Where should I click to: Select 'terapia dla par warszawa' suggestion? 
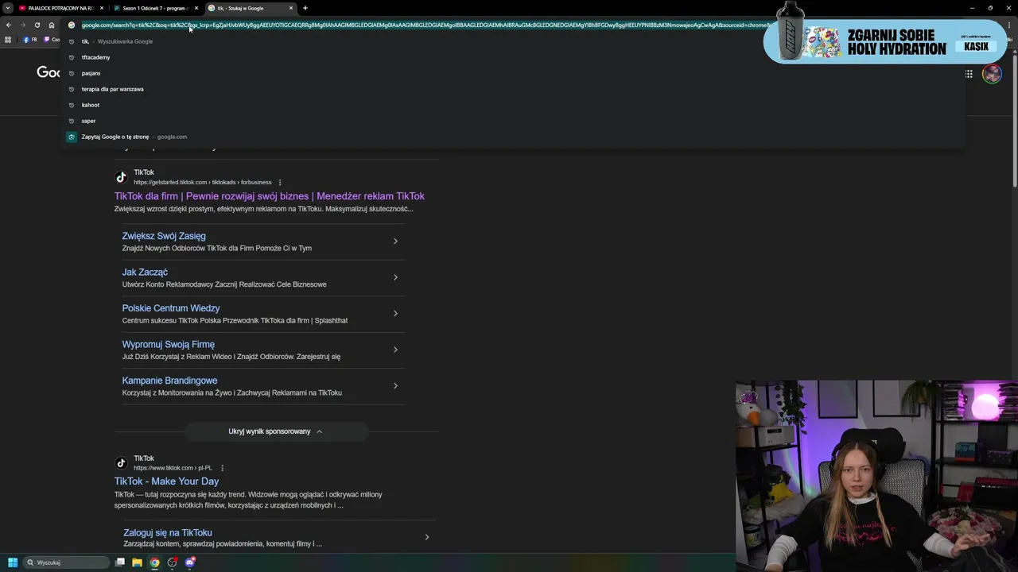513,89
